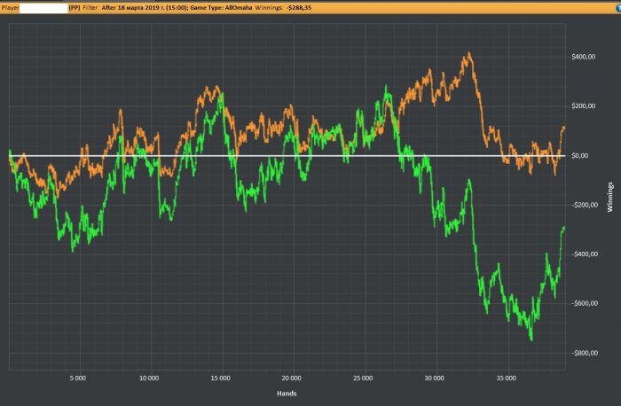Click the '$200,00' y-axis label
This screenshot has width=621, height=406.
(x=583, y=106)
